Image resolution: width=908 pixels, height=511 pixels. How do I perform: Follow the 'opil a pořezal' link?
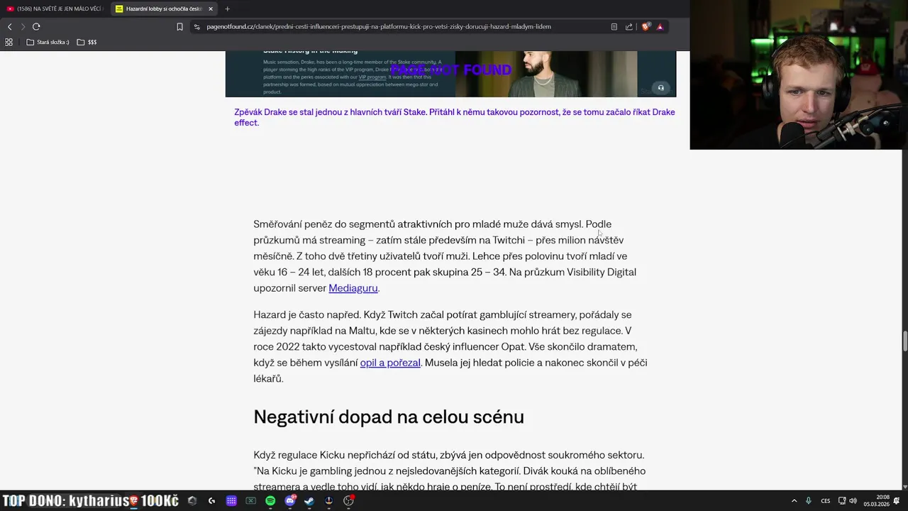[x=390, y=363]
